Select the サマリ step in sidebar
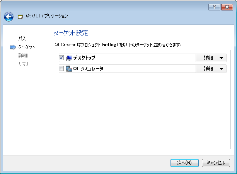The width and height of the screenshot is (237, 174). pos(23,64)
